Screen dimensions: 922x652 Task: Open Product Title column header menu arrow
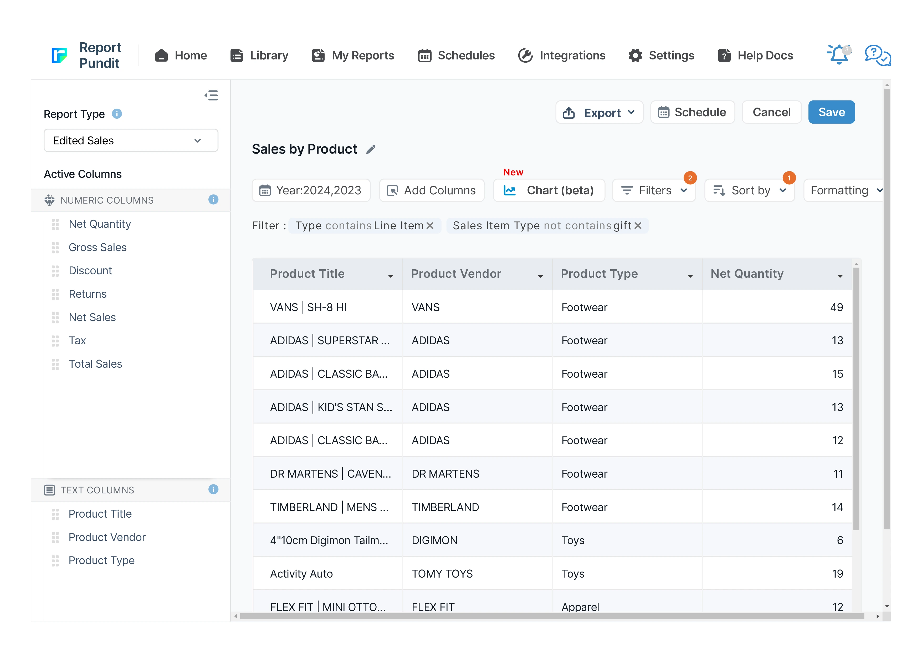pos(390,276)
